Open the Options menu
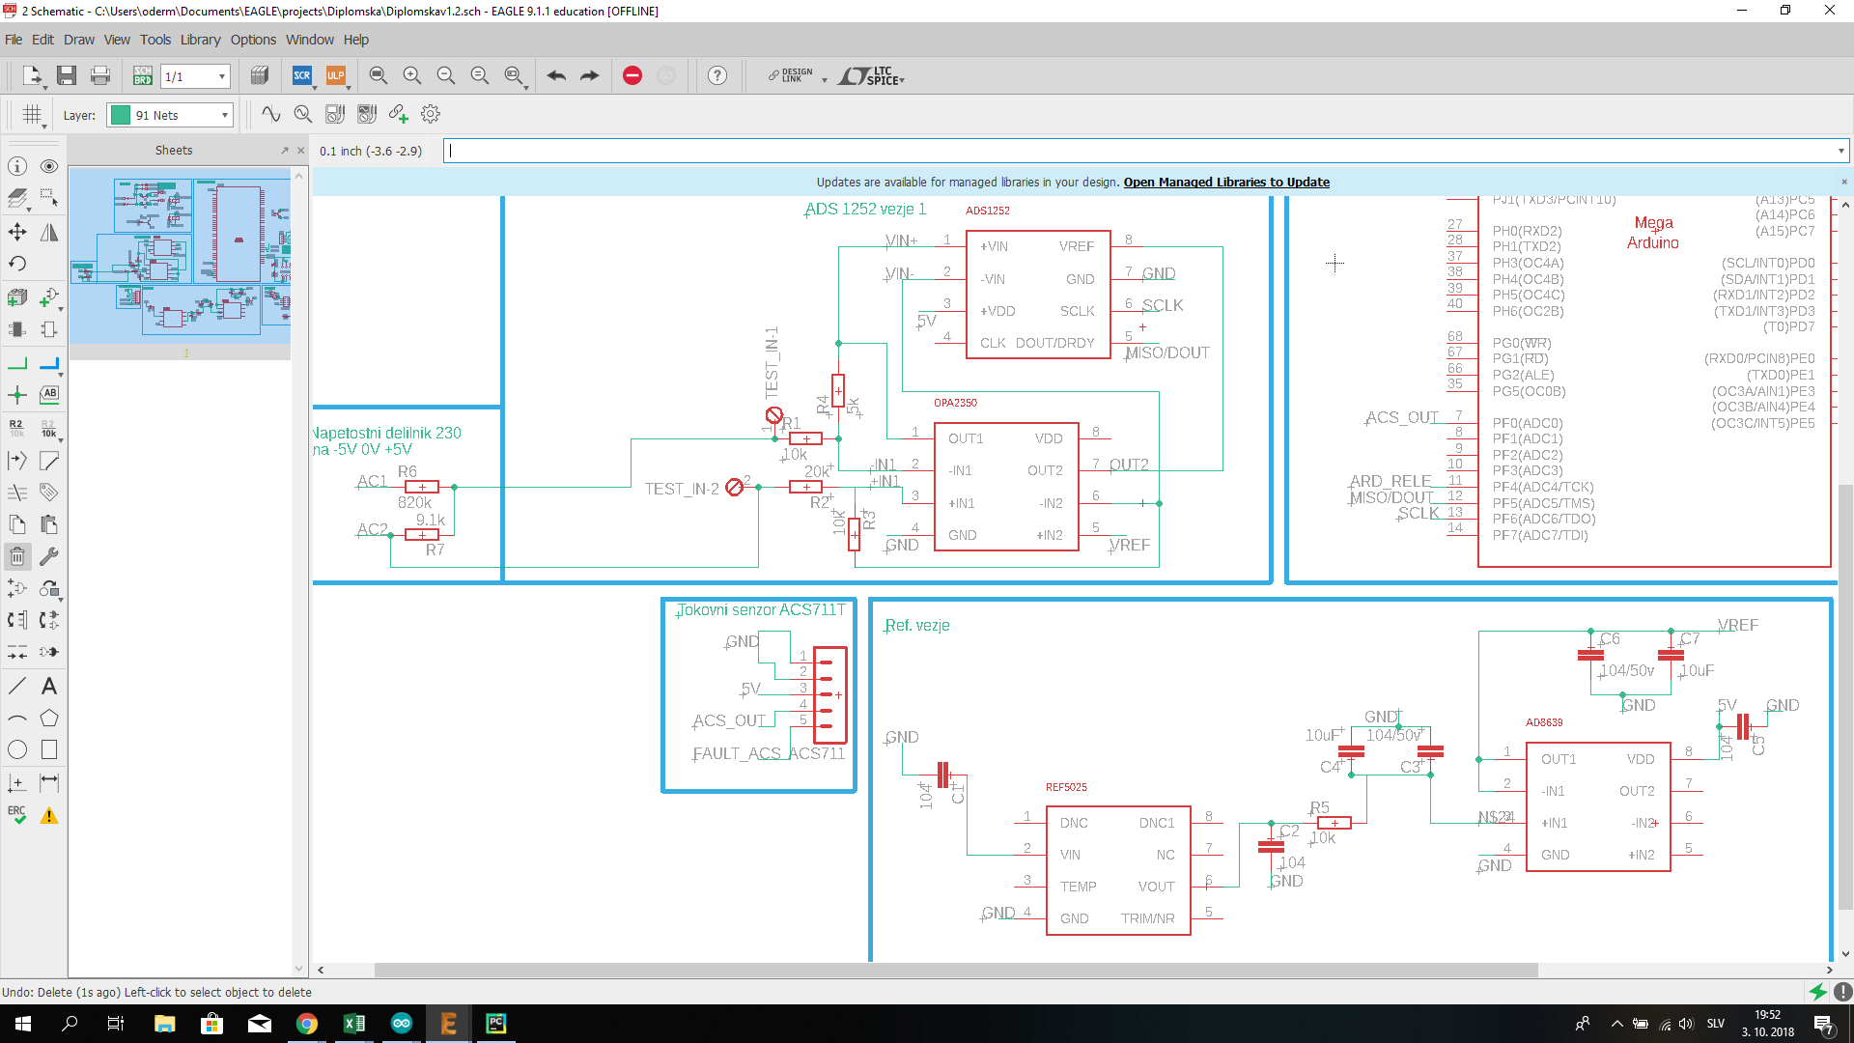 pos(253,40)
